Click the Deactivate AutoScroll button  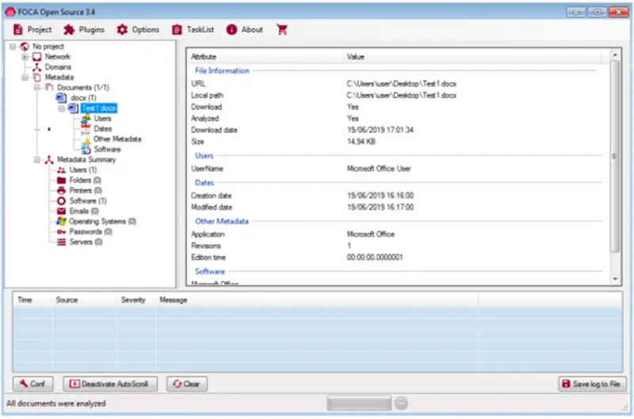[111, 384]
